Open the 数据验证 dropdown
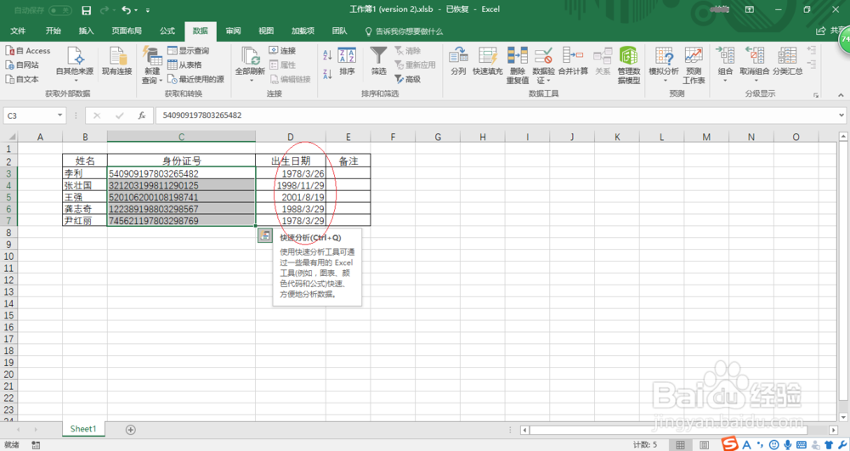This screenshot has width=850, height=451. [x=543, y=65]
